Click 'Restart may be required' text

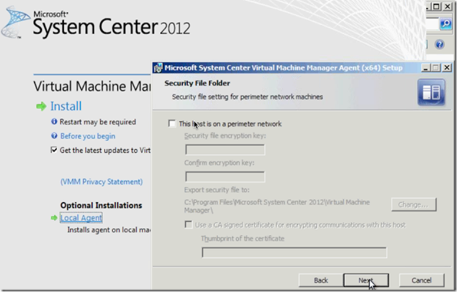click(98, 122)
